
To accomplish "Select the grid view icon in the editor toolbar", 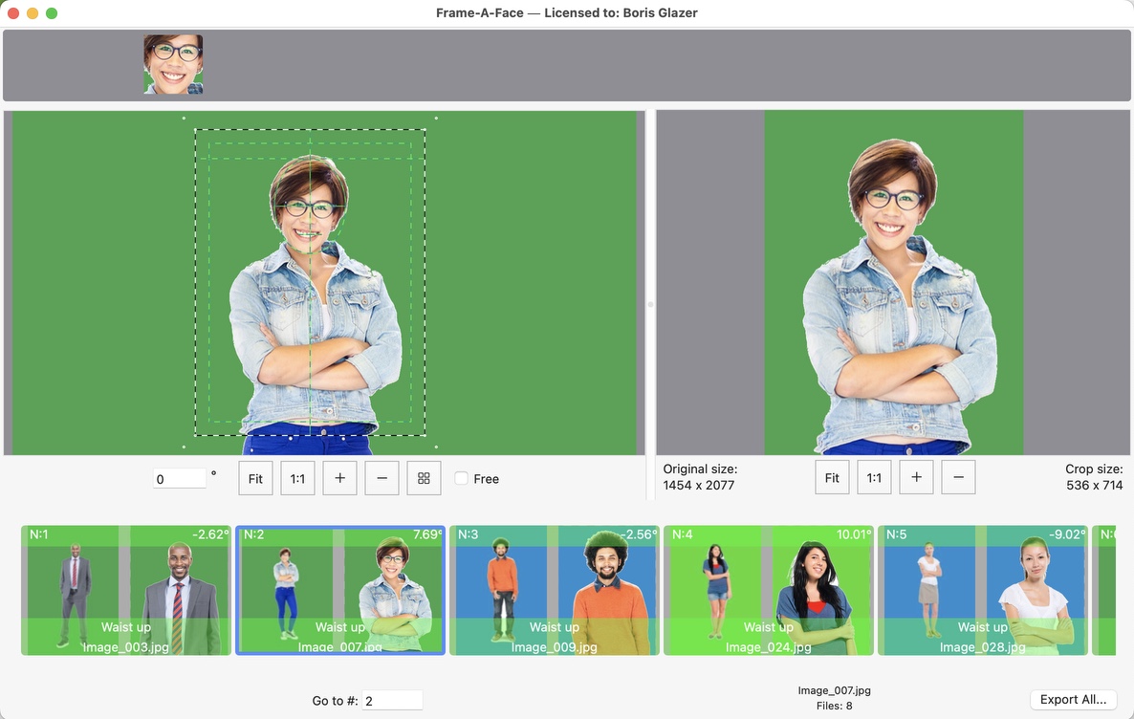I will pyautogui.click(x=424, y=478).
